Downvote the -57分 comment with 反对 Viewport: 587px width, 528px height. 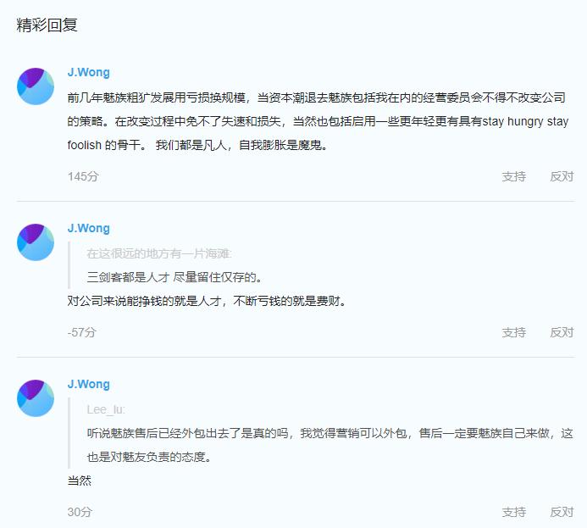tap(562, 332)
